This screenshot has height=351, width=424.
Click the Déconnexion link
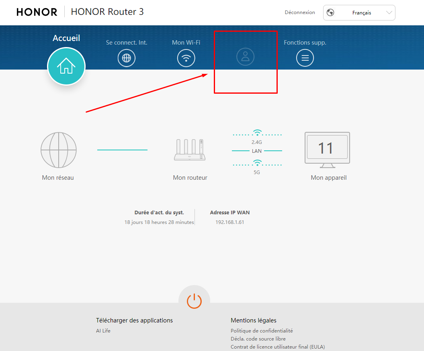coord(300,12)
